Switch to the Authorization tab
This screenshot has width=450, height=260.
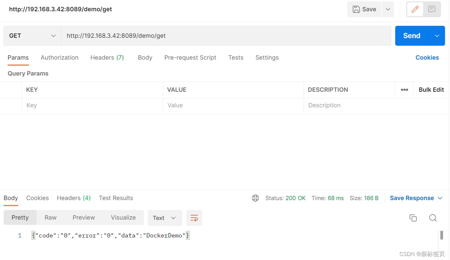(x=60, y=58)
